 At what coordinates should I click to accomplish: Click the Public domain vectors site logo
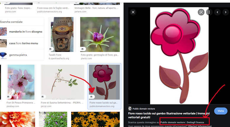coord(130,108)
